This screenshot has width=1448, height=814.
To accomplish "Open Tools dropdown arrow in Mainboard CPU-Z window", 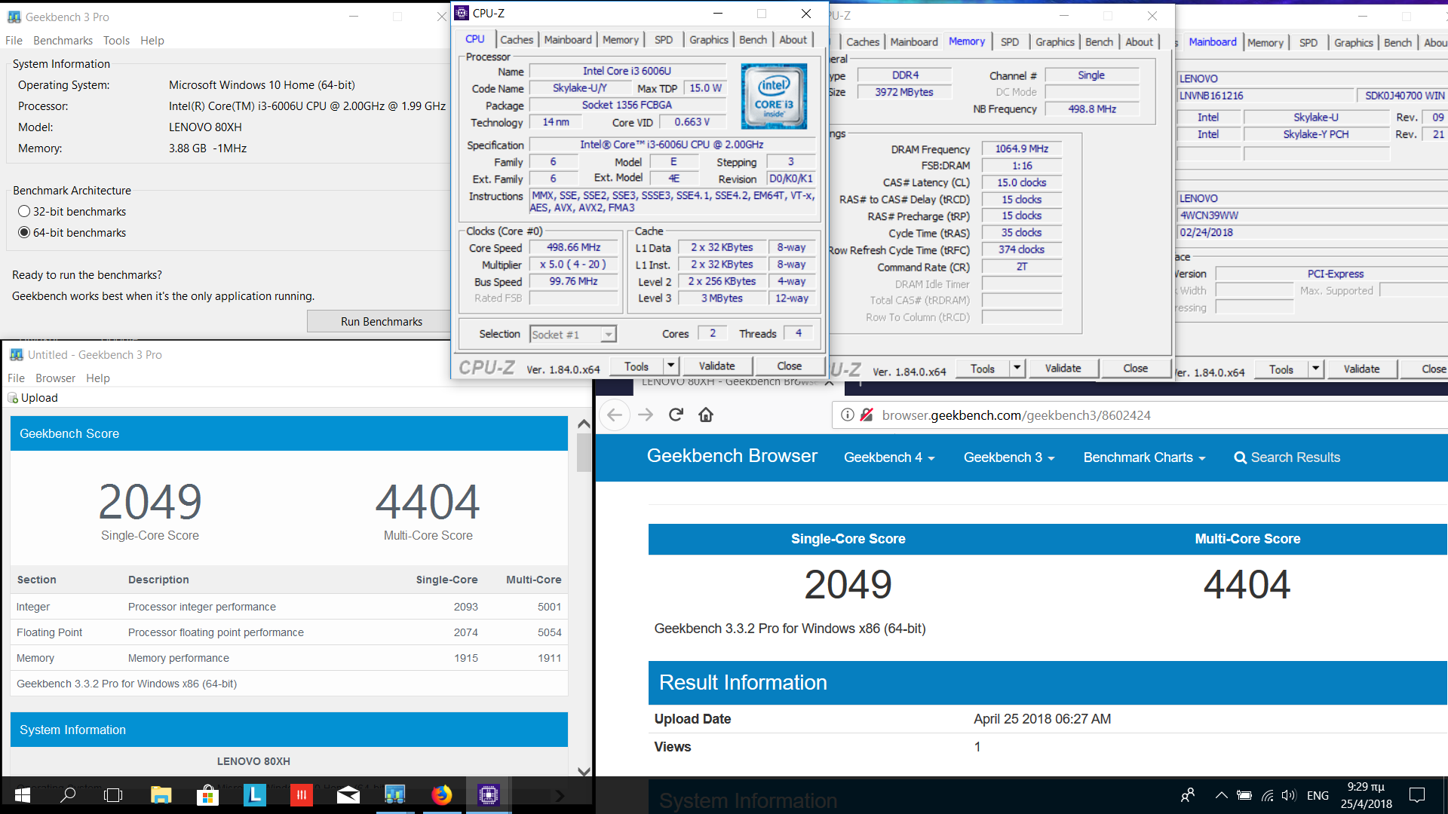I will click(1315, 369).
